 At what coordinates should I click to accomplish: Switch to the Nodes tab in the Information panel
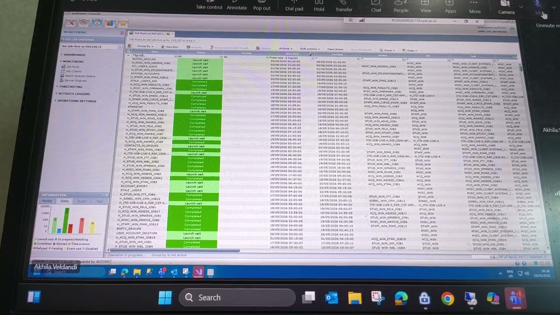[47, 201]
